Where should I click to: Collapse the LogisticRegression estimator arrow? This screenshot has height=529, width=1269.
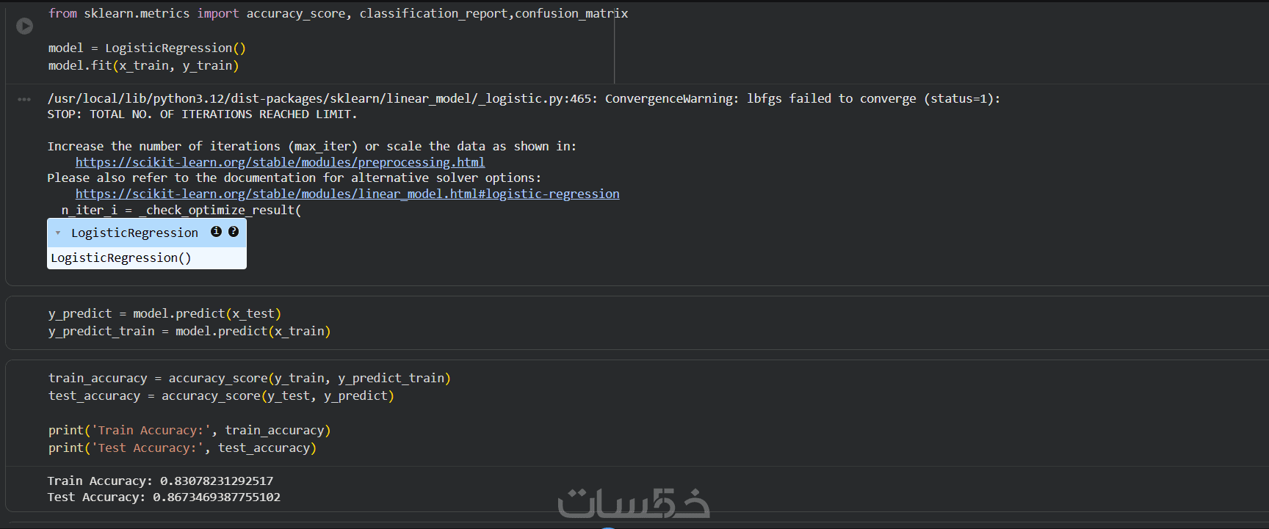click(x=58, y=233)
